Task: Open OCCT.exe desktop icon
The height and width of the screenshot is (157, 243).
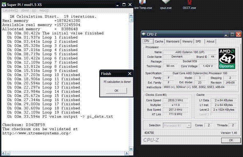Action: [x=189, y=5]
